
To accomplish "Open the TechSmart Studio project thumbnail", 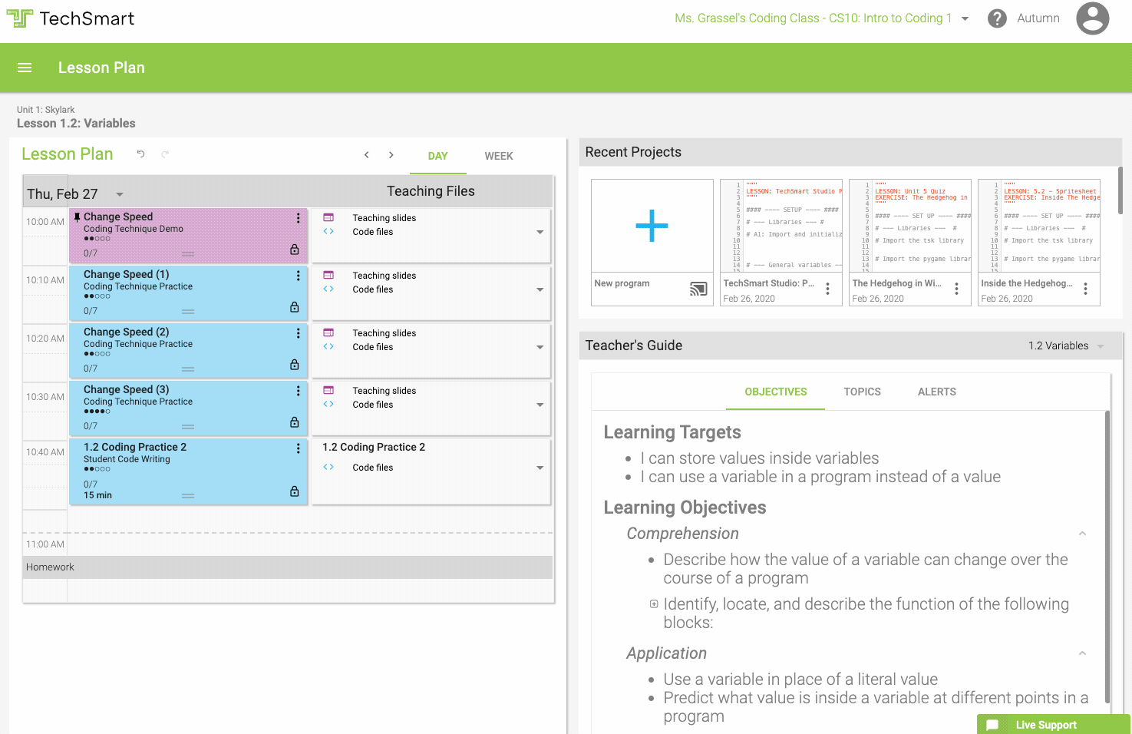I will 781,226.
